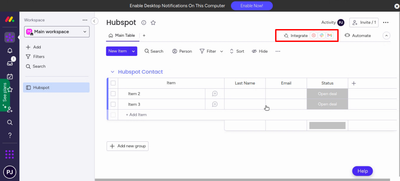Show Hubspot board info icon
This screenshot has height=181, width=400.
point(144,23)
